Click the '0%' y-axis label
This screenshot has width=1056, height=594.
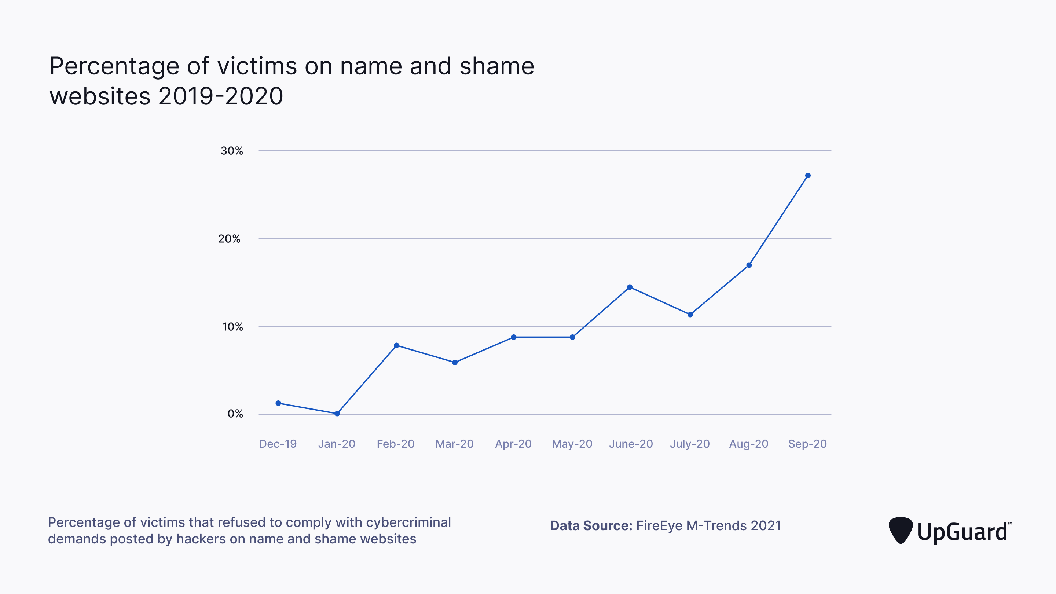pos(235,414)
